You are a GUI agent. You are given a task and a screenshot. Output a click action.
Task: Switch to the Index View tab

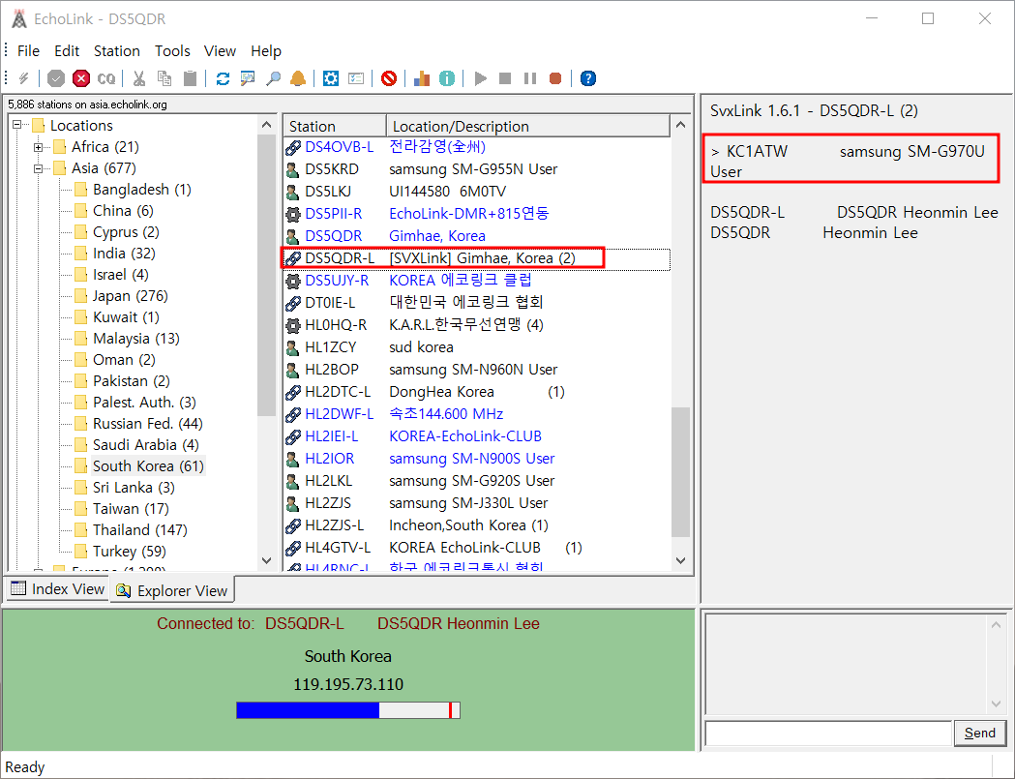pos(58,589)
